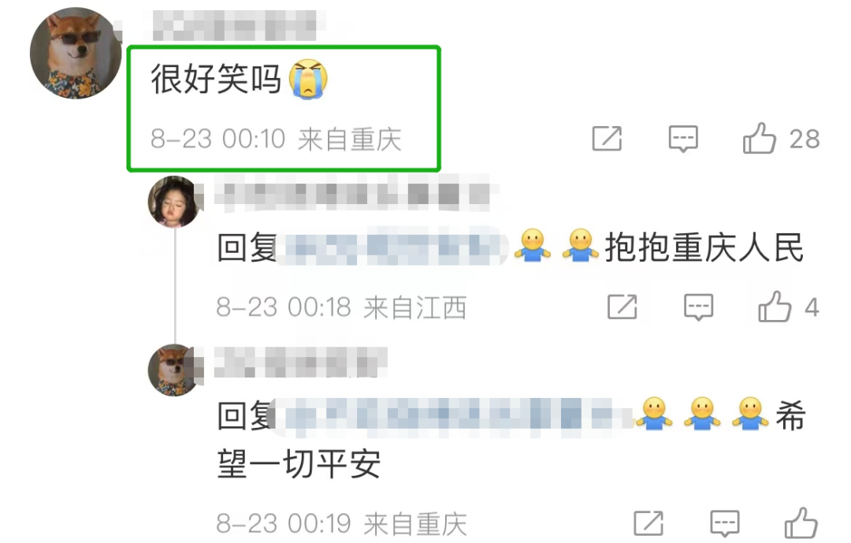Tap the 望一切平安 comment text
Viewport: 851px width, 543px height.
299,465
